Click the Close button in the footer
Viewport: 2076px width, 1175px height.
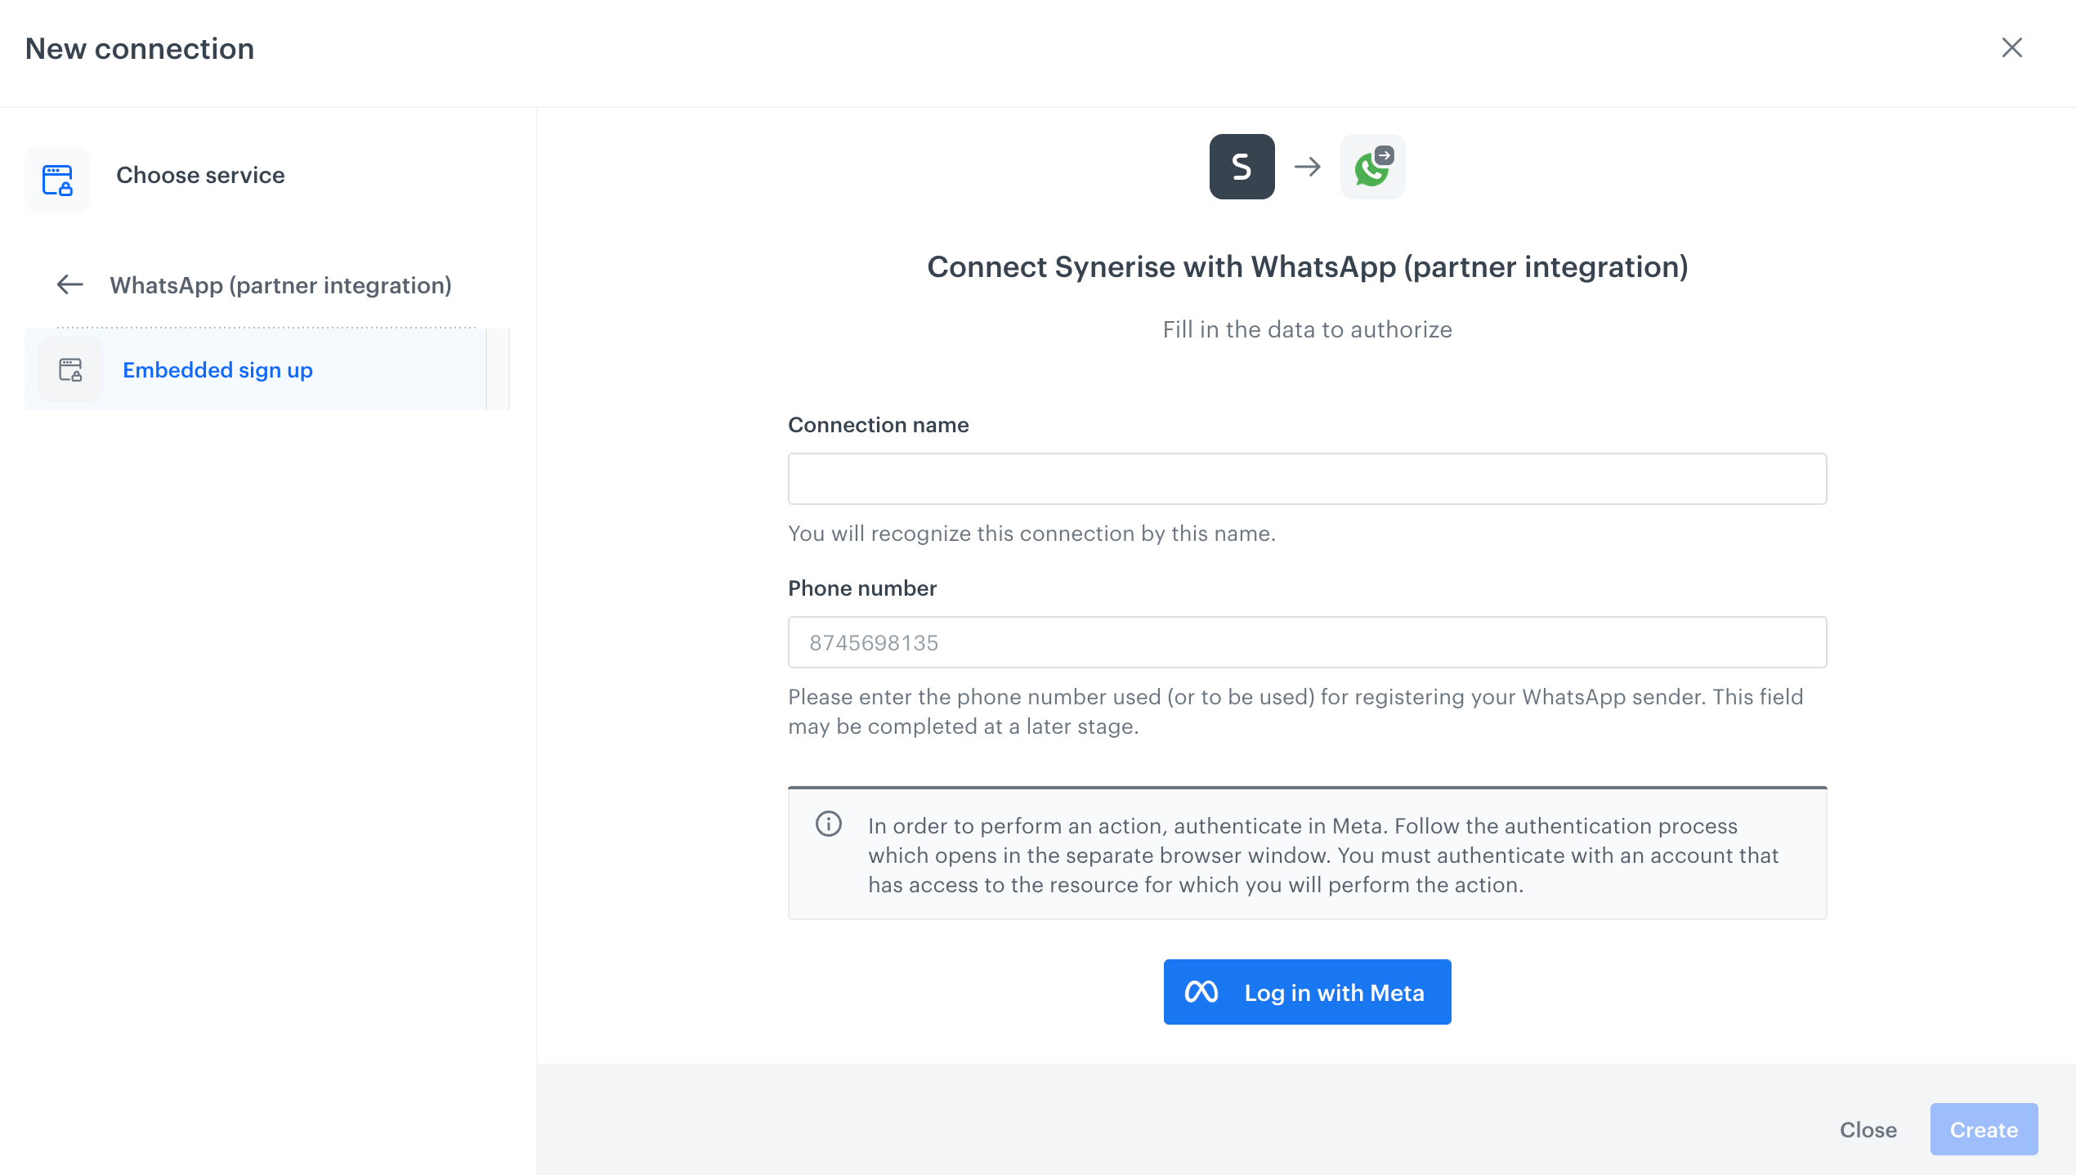(x=1868, y=1129)
